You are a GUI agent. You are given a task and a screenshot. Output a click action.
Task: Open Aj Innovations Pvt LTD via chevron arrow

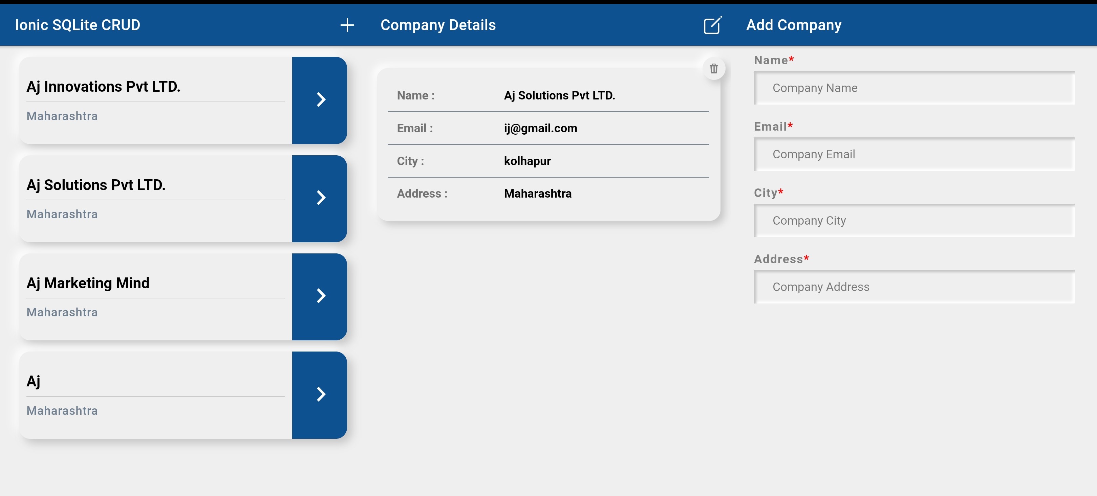point(320,100)
